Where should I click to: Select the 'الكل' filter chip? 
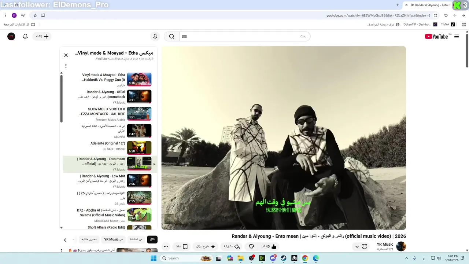152,239
